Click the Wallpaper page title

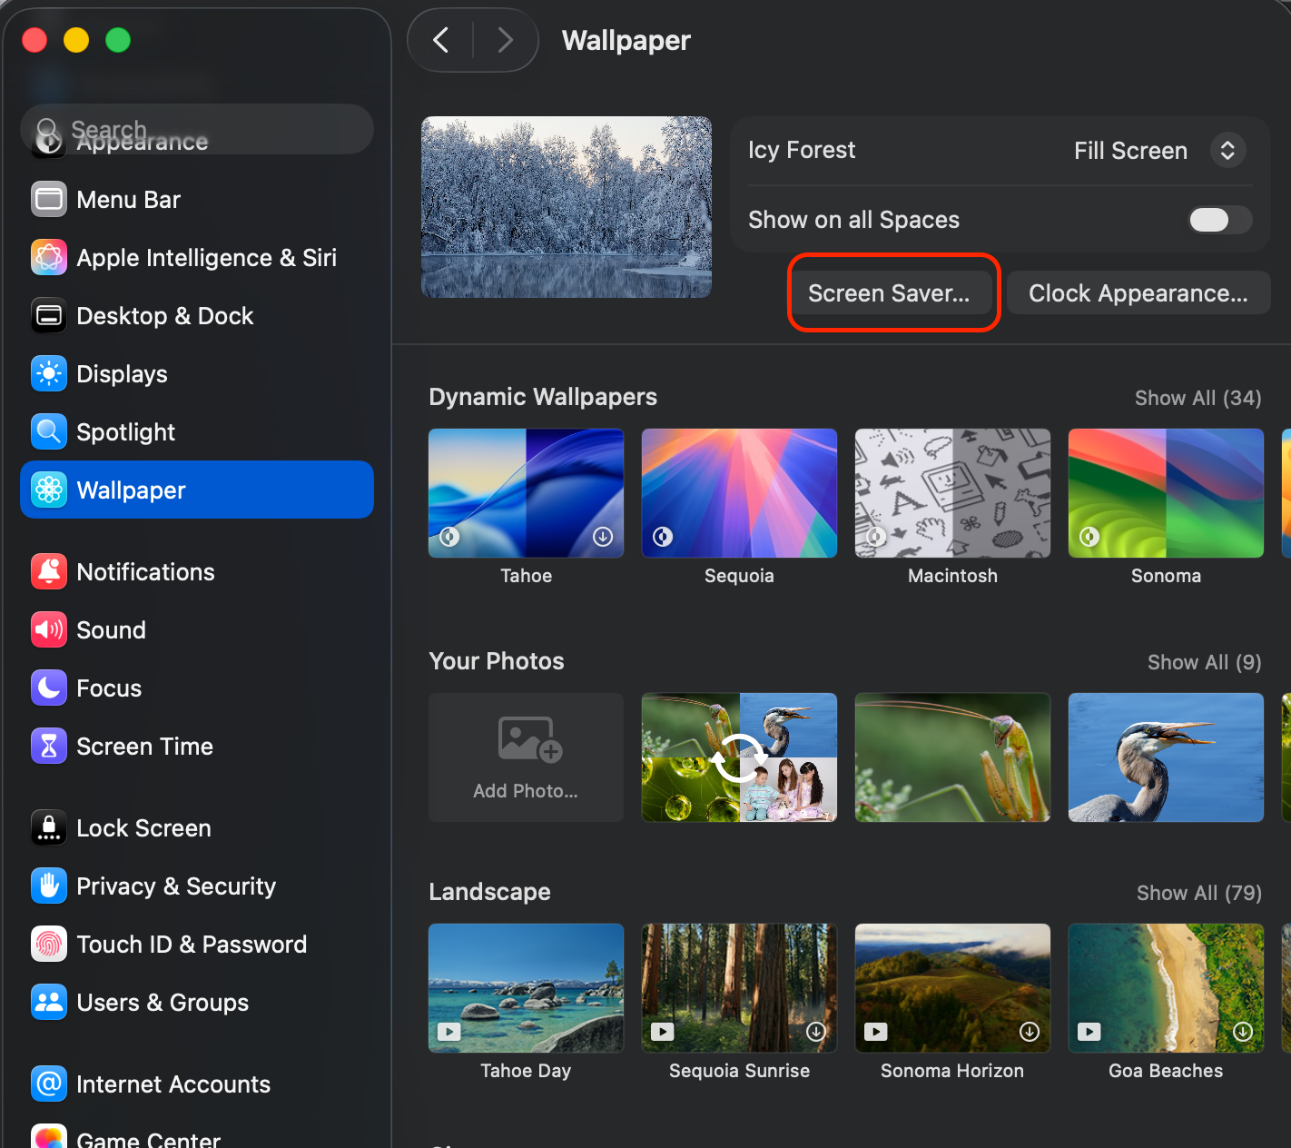point(626,41)
